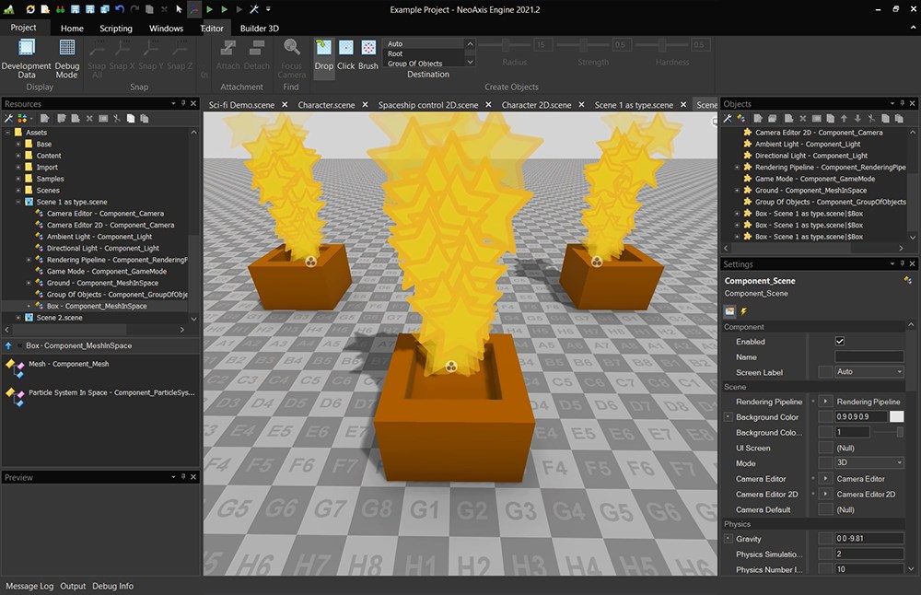Toggle the Enabled checkbox in Settings
Screen dimensions: 921x595
point(840,342)
